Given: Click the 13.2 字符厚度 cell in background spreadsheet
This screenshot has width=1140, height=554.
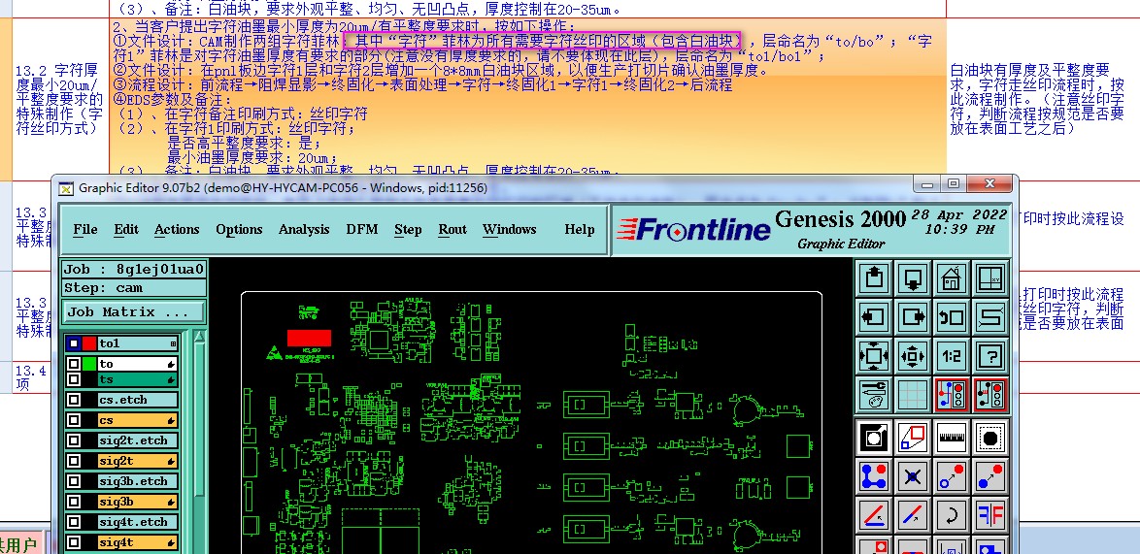Looking at the screenshot, I should point(61,100).
